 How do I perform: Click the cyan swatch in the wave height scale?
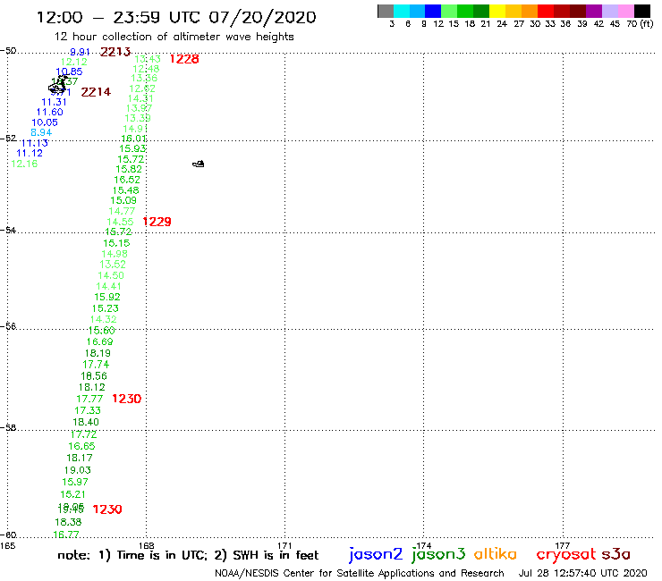[x=402, y=11]
